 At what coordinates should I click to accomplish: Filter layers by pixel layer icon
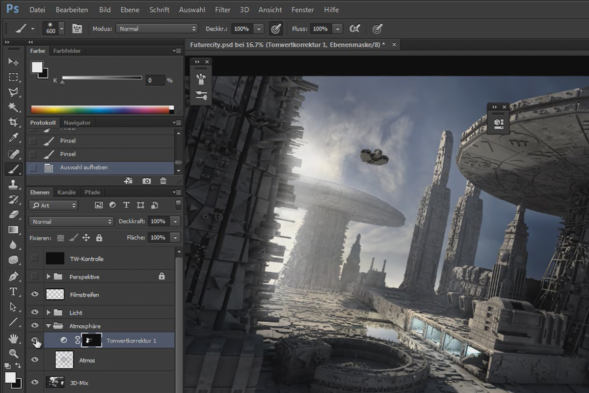[x=99, y=205]
